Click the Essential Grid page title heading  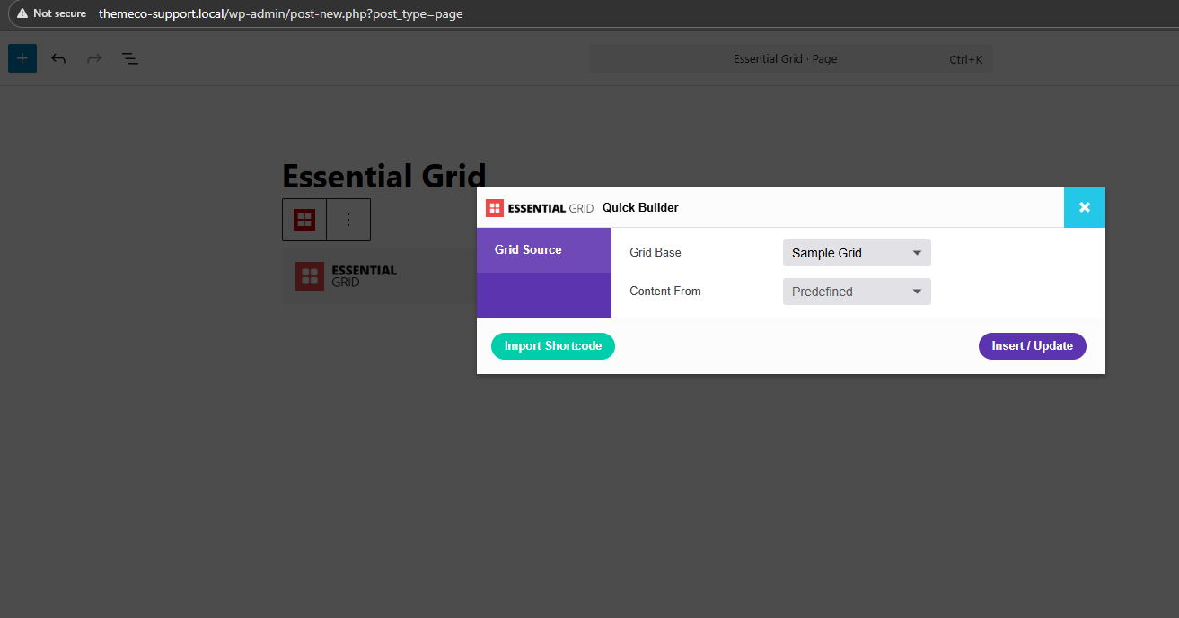(x=383, y=176)
